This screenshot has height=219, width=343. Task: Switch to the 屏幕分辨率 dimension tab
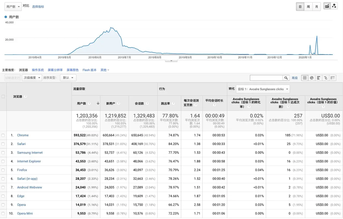55,70
